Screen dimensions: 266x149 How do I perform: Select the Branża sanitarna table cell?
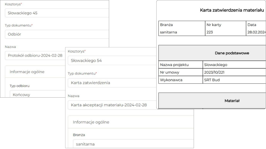[x=182, y=28]
